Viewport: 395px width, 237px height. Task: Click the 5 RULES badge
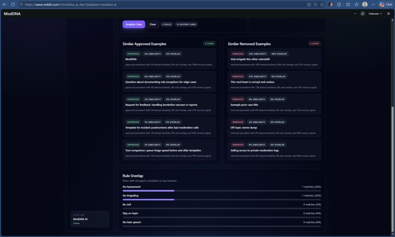click(167, 24)
